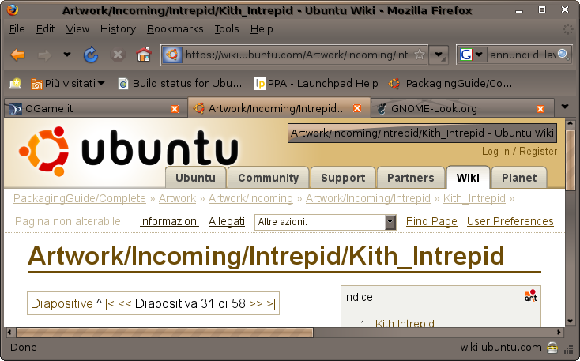Image resolution: width=580 pixels, height=361 pixels.
Task: Click the Ubuntu site identity icon in address bar
Action: coord(172,55)
